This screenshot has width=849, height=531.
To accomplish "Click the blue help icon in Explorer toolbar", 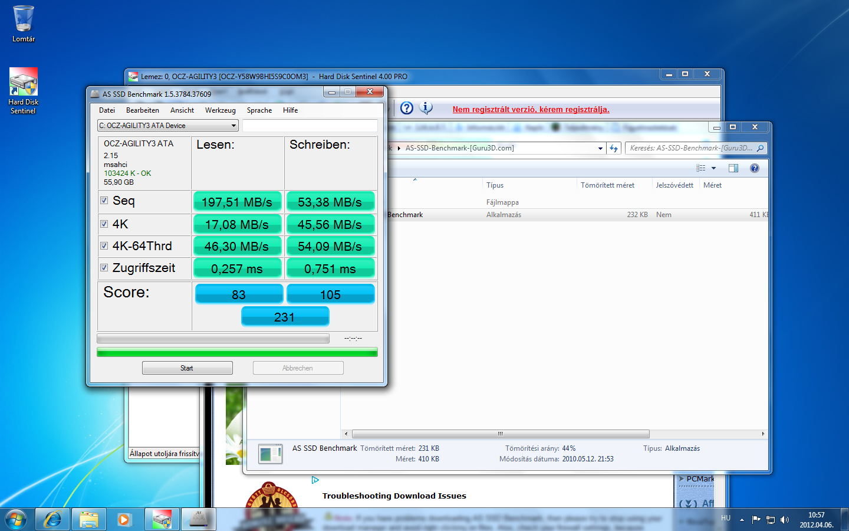I will pos(755,168).
